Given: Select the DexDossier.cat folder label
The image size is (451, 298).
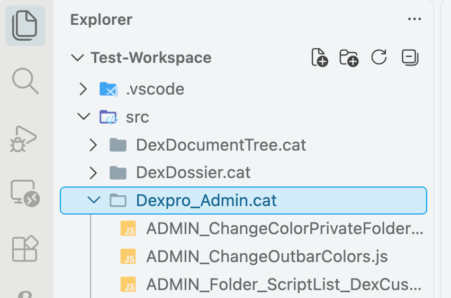Looking at the screenshot, I should (x=193, y=173).
